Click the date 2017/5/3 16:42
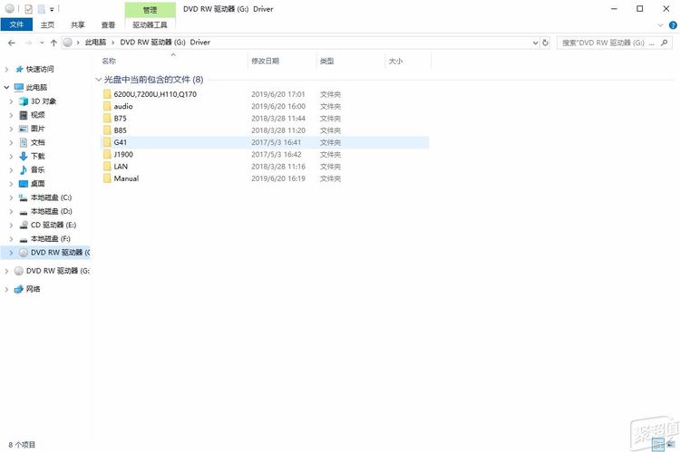This screenshot has height=452, width=680. pyautogui.click(x=276, y=154)
